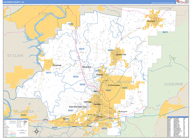Select the Bynum place label
This screenshot has width=190, height=138.
[66, 119]
